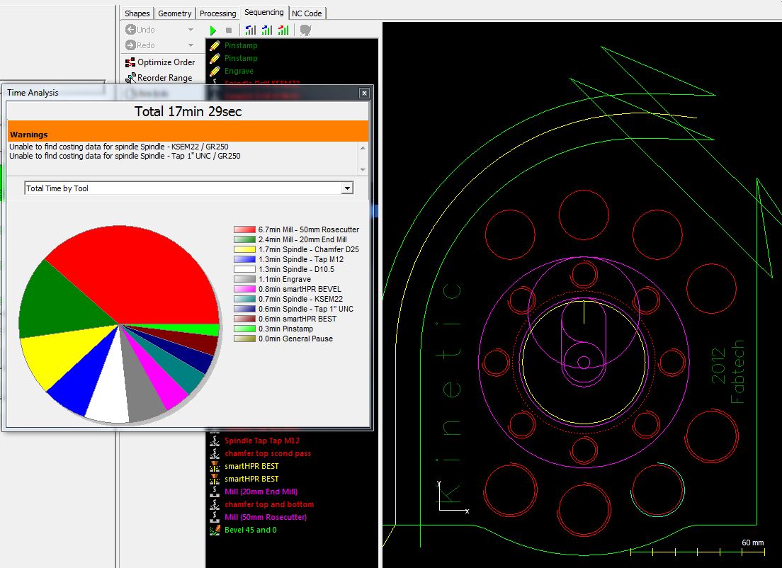
Task: Click the teal swatch for Spindle - KSEM22
Action: click(x=244, y=299)
